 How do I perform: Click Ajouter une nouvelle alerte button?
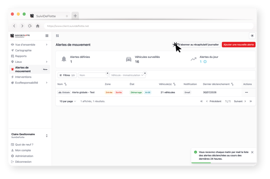pyautogui.click(x=238, y=44)
